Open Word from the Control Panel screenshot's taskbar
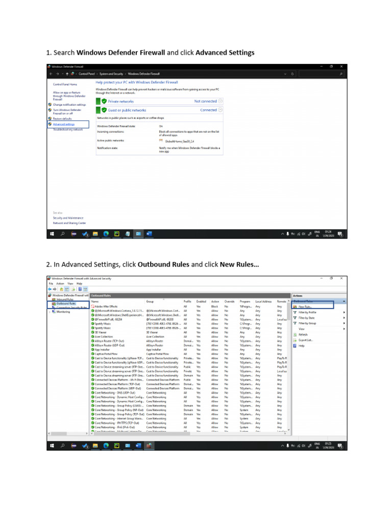The image size is (392, 523). 149,234
